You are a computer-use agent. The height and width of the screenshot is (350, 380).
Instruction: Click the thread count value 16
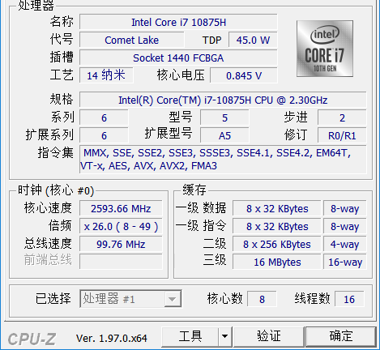point(349,299)
